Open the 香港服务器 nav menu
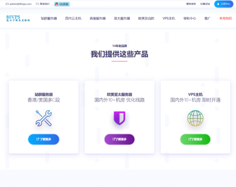Viewport: 236px width, 187px height. coord(97,18)
